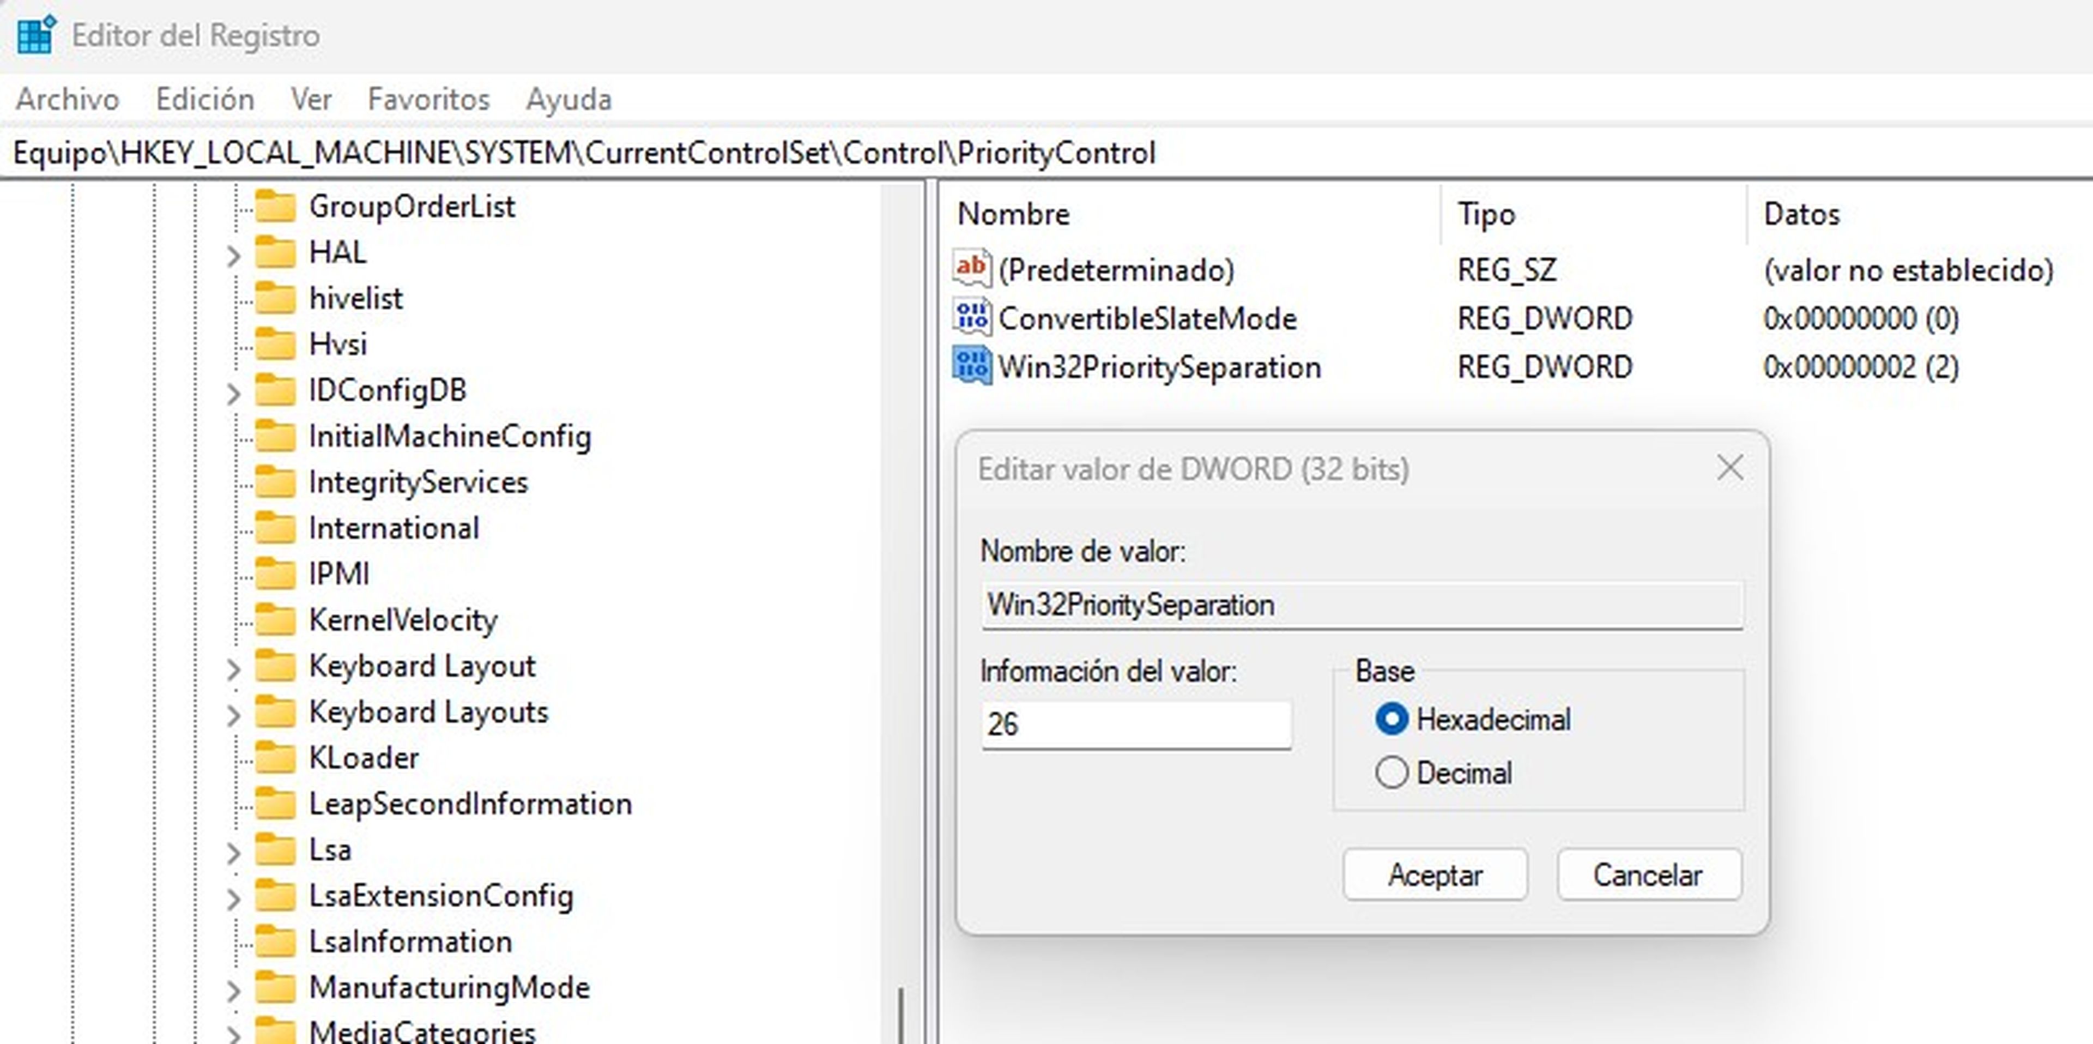Select the Win32PrioritySeparation value name
This screenshot has width=2093, height=1044.
[x=1159, y=367]
